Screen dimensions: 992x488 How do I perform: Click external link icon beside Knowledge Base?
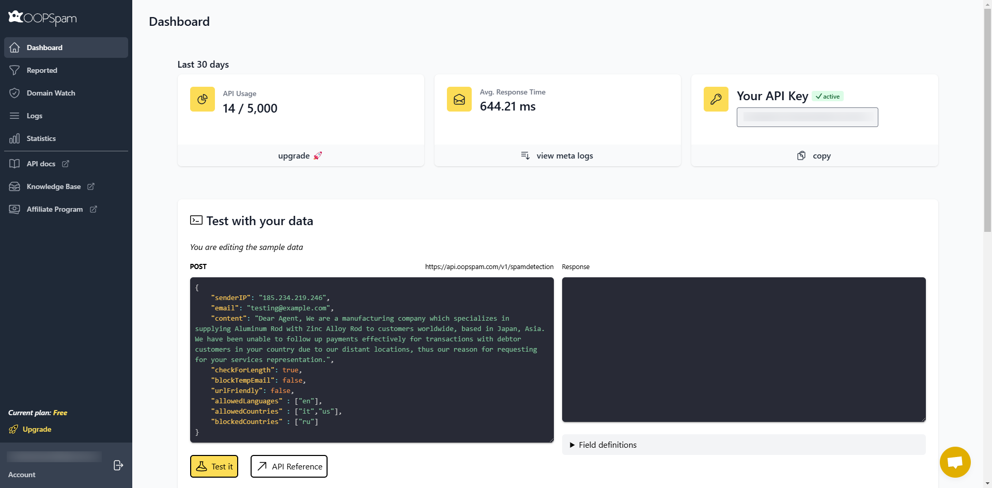[91, 186]
